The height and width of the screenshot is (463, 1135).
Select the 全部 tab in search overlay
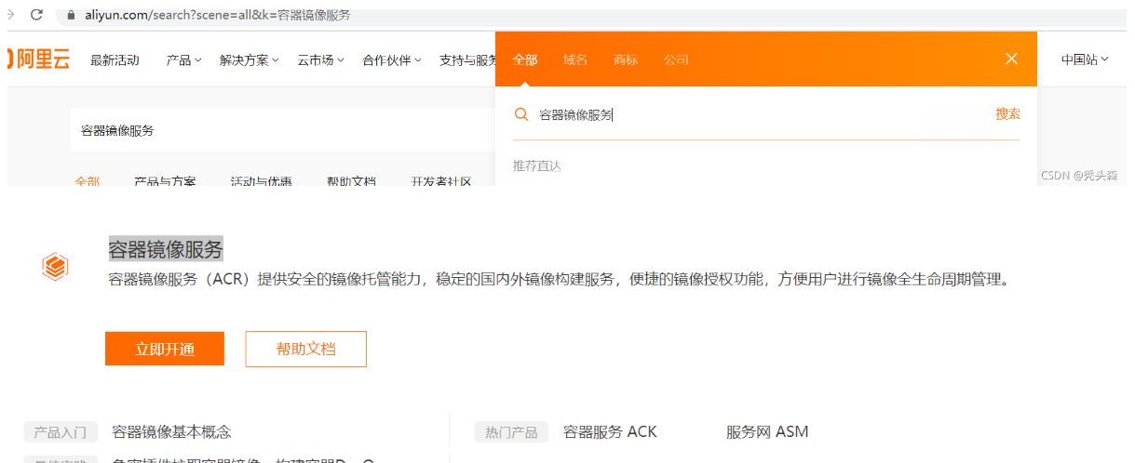click(525, 60)
